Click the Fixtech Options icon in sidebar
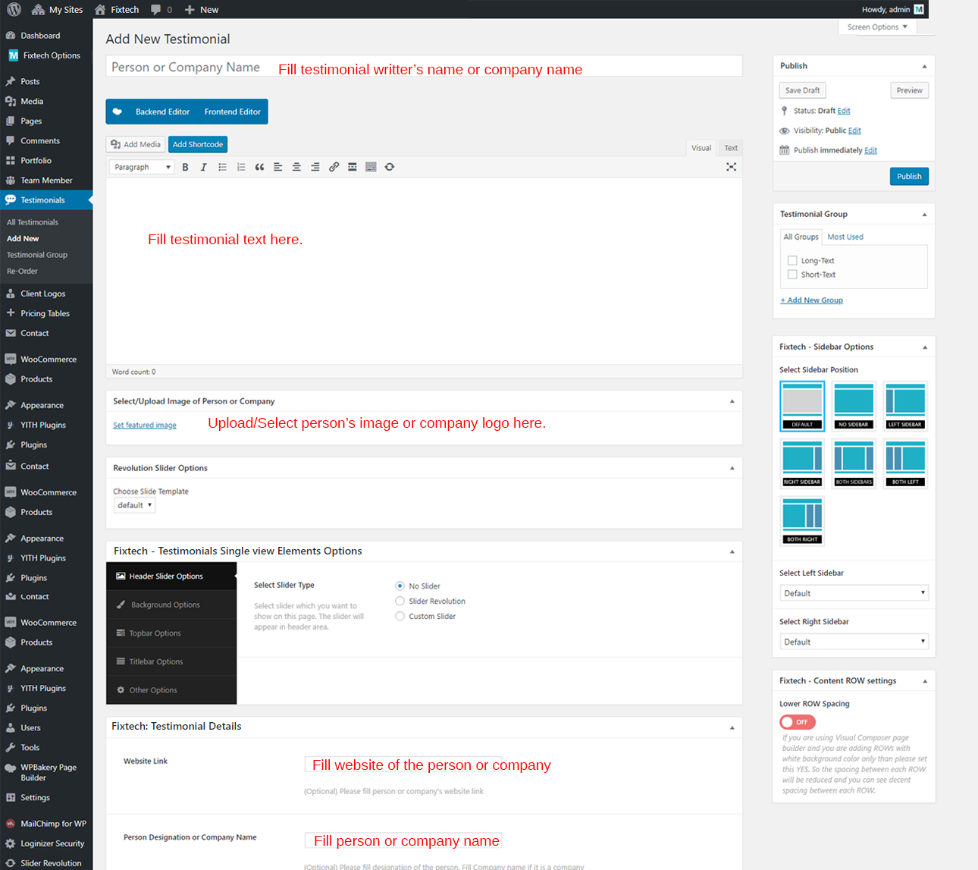This screenshot has height=870, width=978. click(x=13, y=55)
